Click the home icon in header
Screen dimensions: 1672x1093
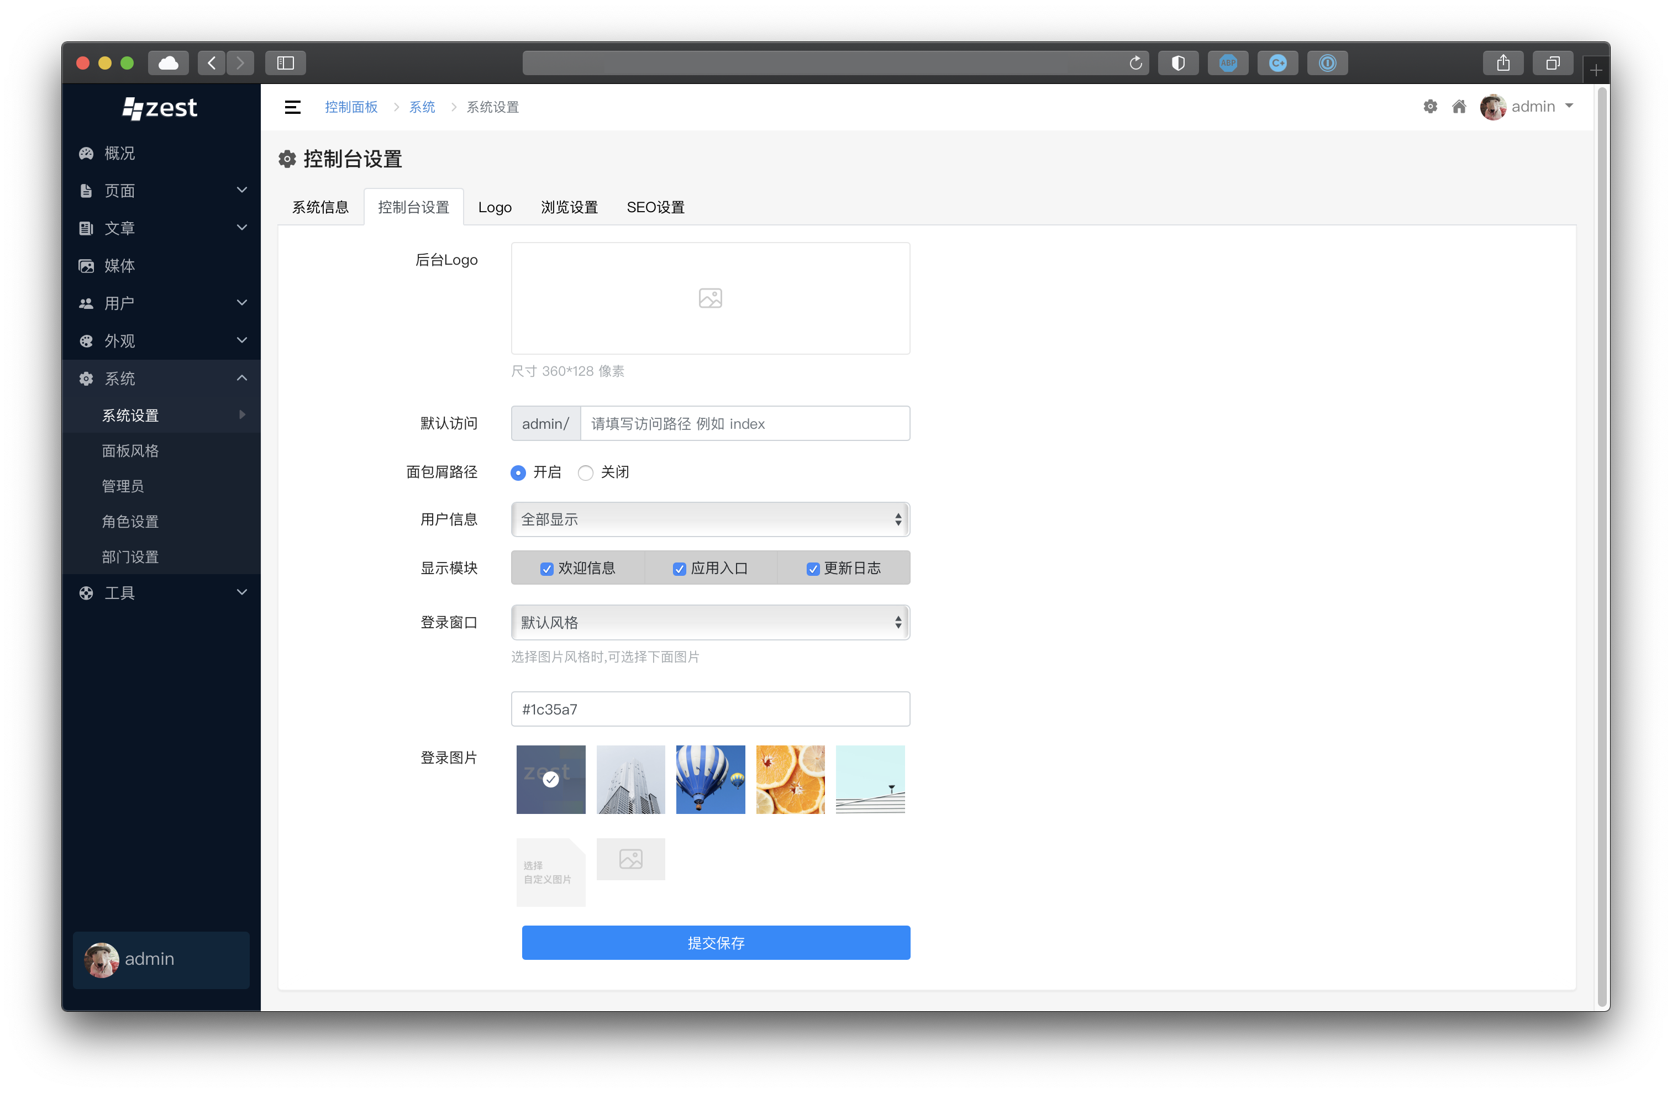point(1459,107)
